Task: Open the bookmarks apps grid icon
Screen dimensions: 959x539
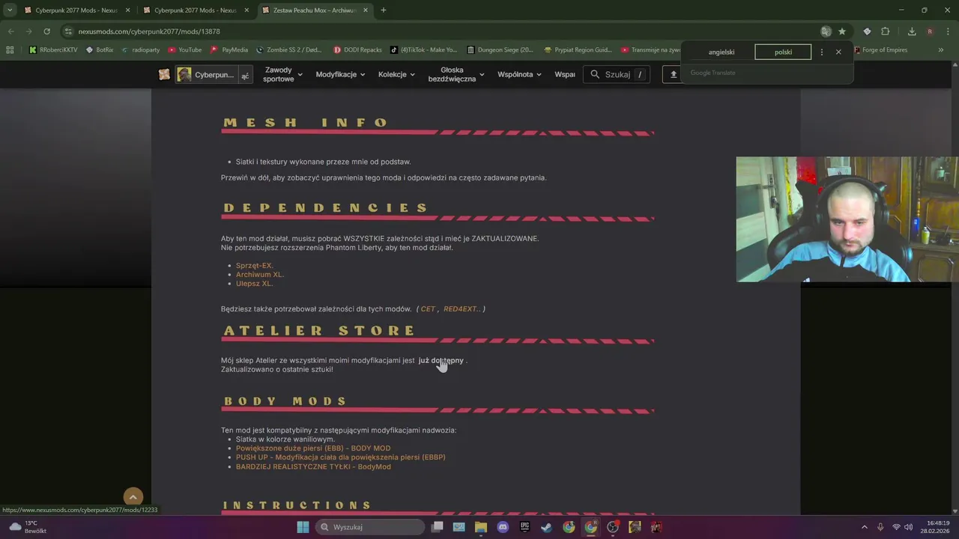Action: (x=10, y=50)
